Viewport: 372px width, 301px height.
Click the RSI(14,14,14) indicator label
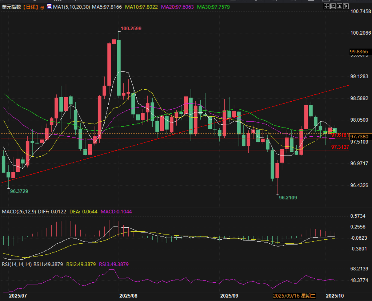click(x=17, y=264)
